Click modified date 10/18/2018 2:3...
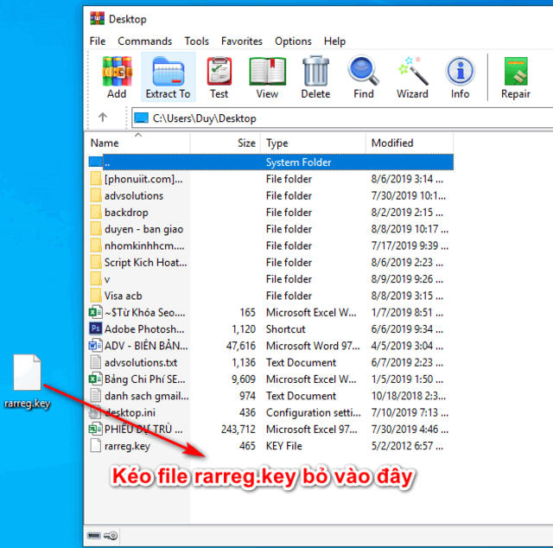The image size is (553, 548). 409,396
